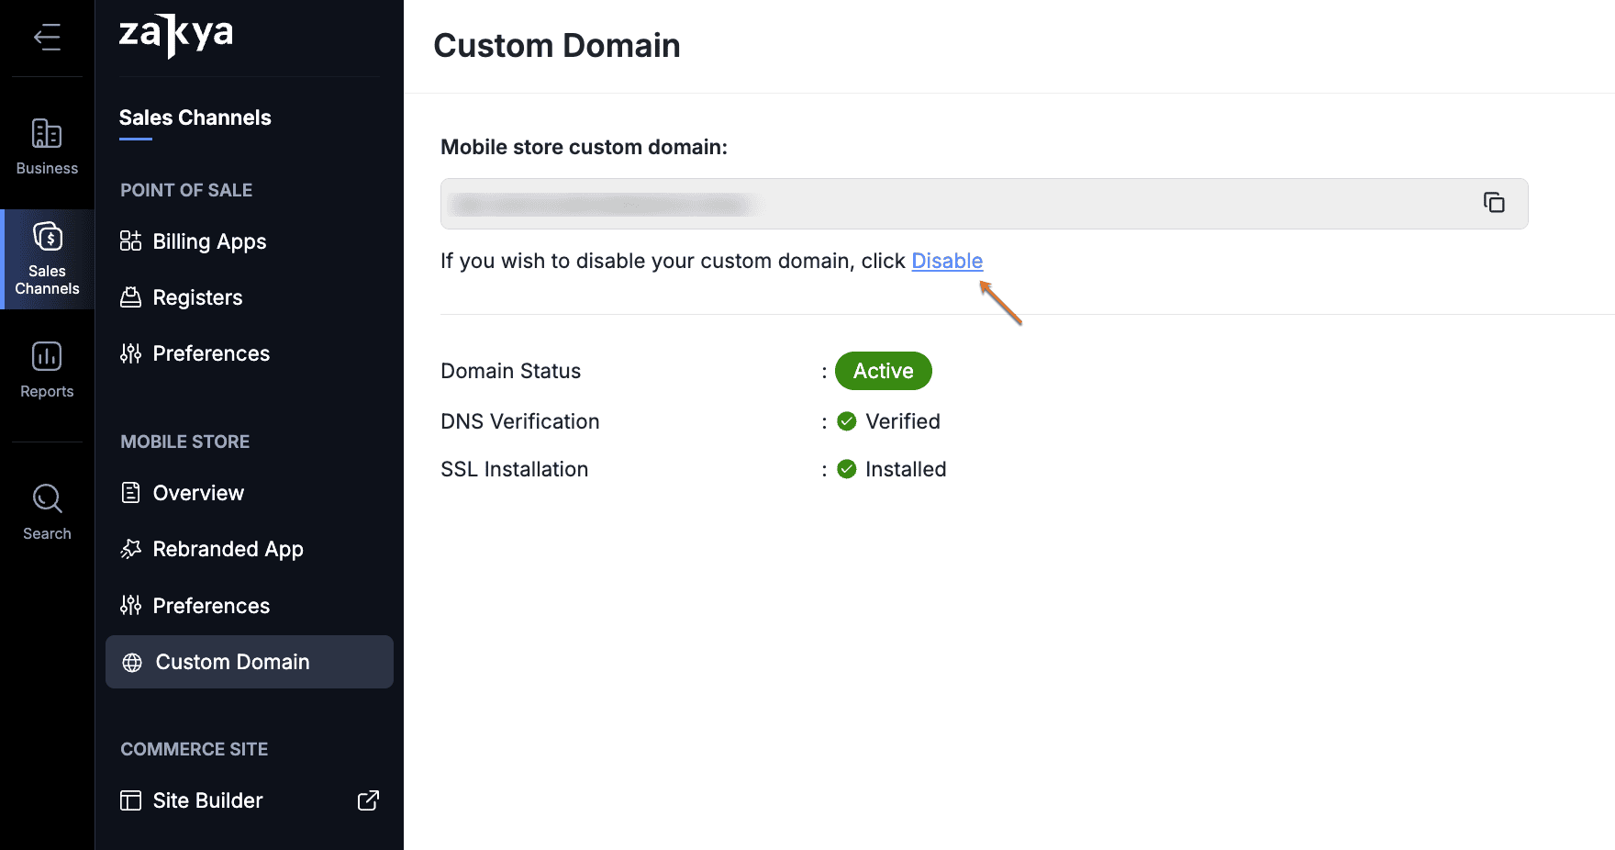Click the green Active status badge
This screenshot has width=1615, height=850.
click(883, 371)
